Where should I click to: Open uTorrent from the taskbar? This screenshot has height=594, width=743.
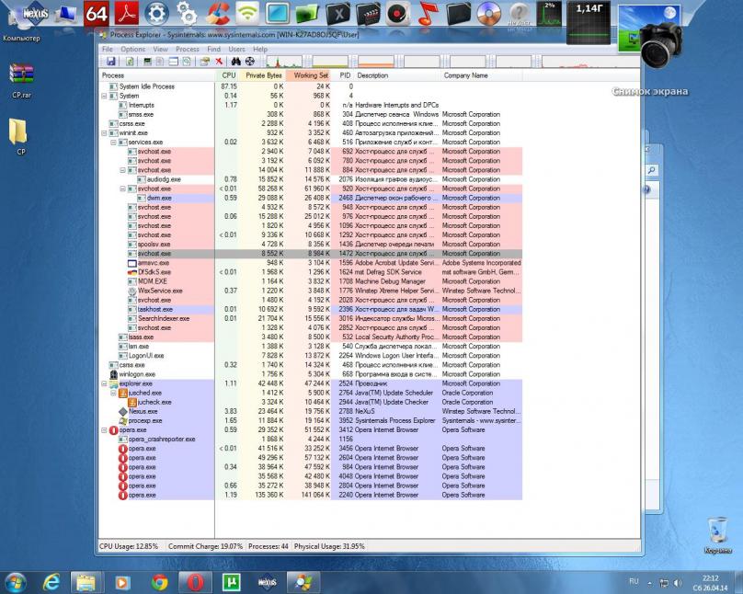pos(231,582)
